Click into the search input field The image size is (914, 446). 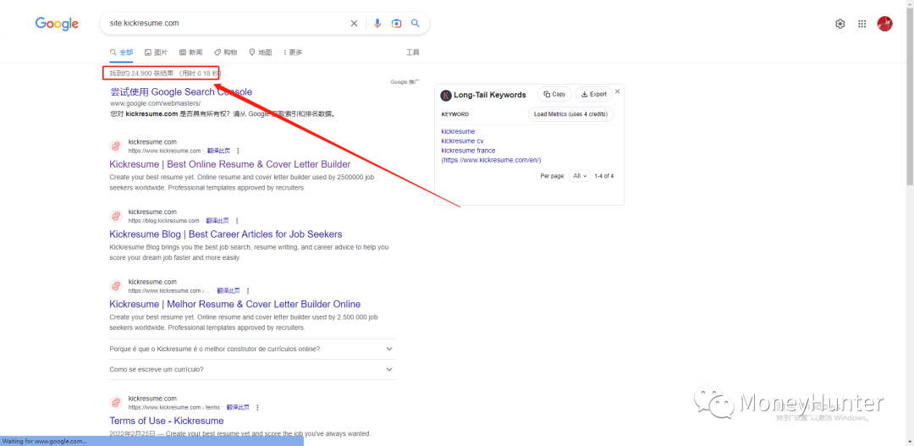point(228,24)
